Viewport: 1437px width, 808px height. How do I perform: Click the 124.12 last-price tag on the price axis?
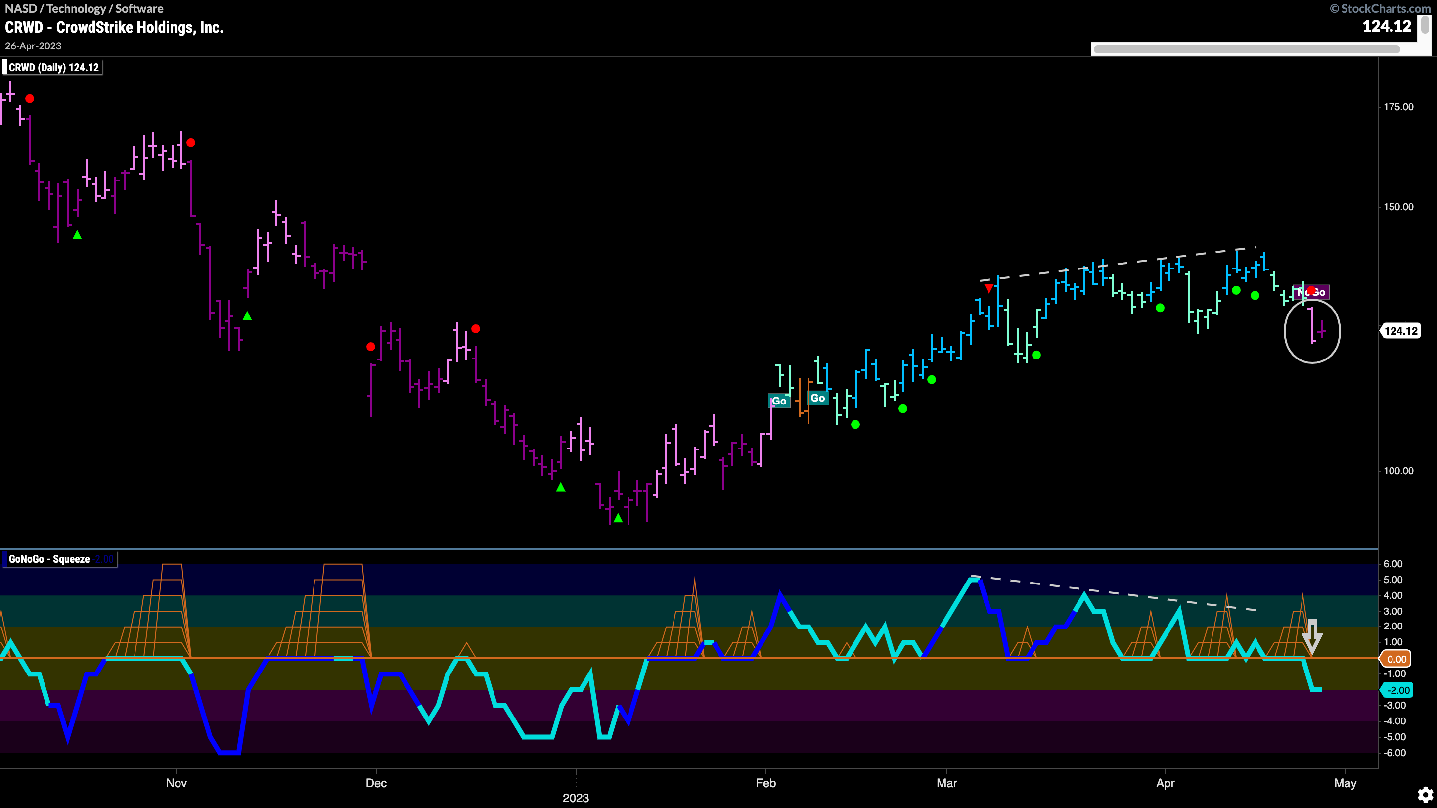1401,331
